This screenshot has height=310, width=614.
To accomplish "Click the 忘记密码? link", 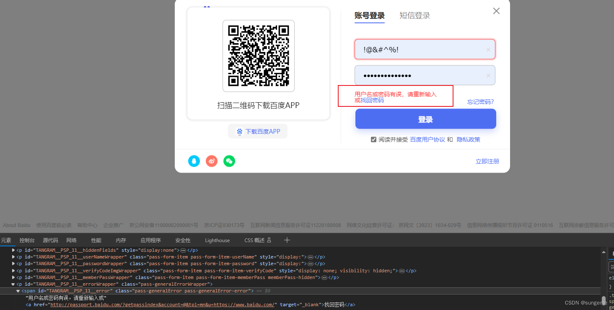I will click(481, 102).
